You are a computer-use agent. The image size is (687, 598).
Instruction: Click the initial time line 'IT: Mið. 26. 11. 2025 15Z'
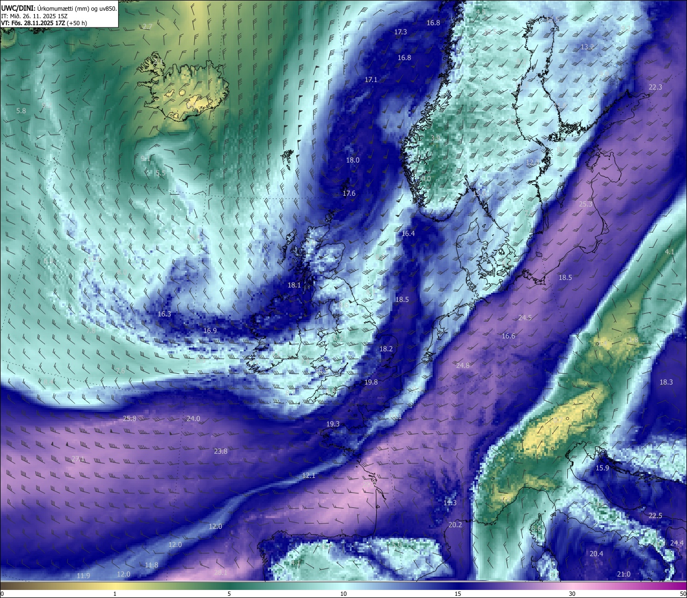[34, 16]
